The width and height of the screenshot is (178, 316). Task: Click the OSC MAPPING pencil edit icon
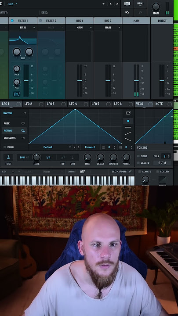(x=130, y=171)
